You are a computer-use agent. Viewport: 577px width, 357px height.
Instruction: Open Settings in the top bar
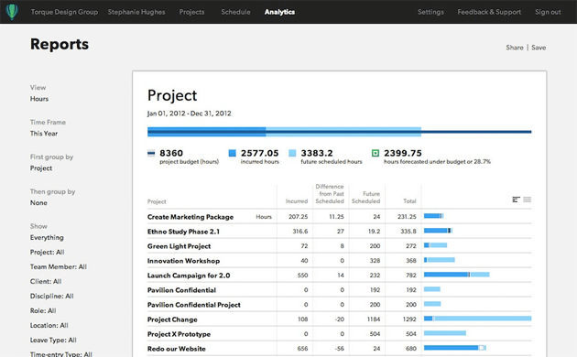[x=430, y=12]
